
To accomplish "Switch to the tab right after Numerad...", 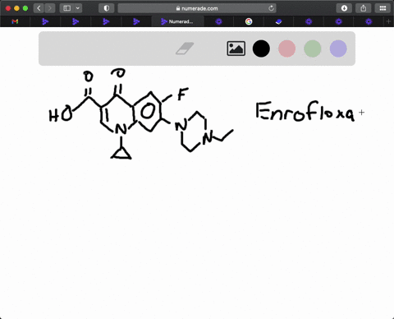I will pyautogui.click(x=218, y=21).
